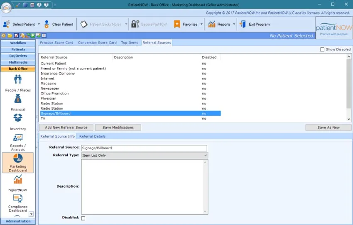Select the TV referral row

[x=130, y=119]
